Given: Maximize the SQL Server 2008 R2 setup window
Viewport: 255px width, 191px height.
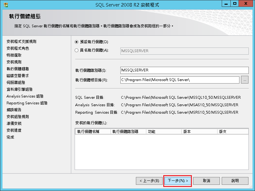Looking at the screenshot, I should (x=235, y=4).
